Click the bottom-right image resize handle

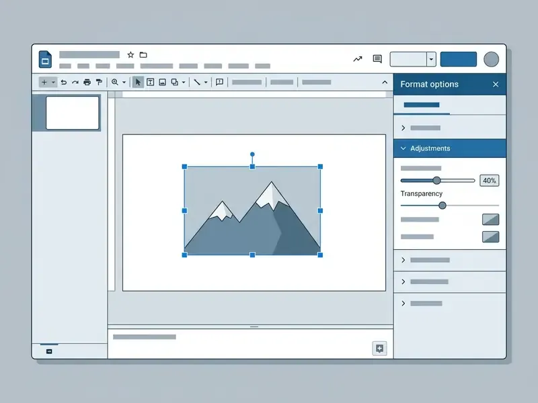[x=320, y=255]
